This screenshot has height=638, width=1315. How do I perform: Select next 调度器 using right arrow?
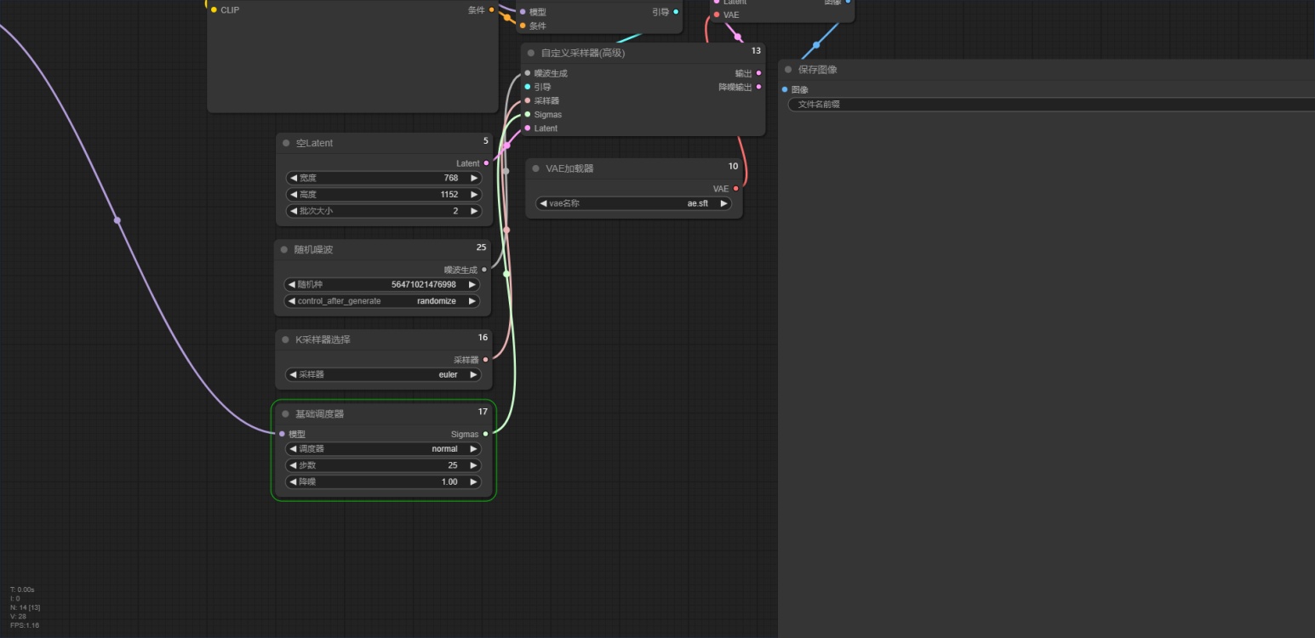(x=473, y=449)
